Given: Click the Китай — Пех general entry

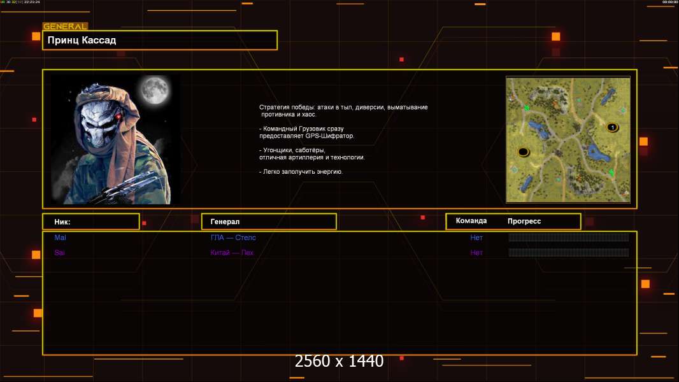Looking at the screenshot, I should [x=232, y=253].
